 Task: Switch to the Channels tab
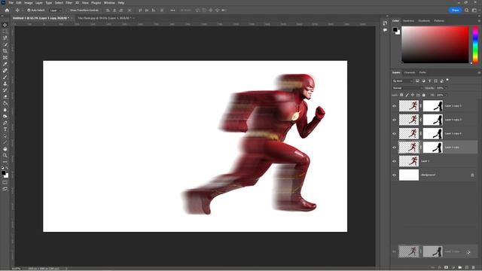(410, 72)
